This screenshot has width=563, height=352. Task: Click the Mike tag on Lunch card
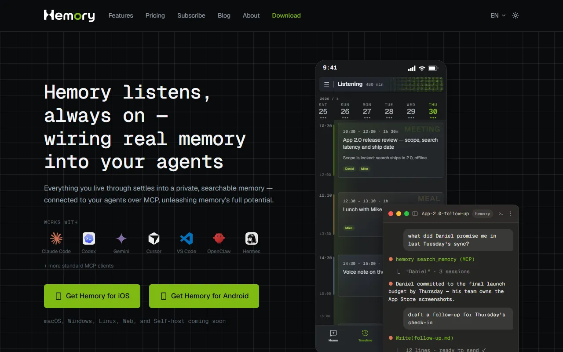click(x=349, y=228)
